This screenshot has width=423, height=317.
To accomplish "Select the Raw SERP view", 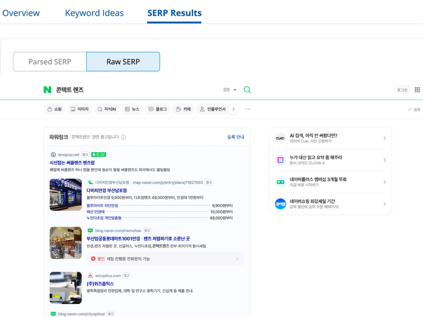I will (123, 62).
